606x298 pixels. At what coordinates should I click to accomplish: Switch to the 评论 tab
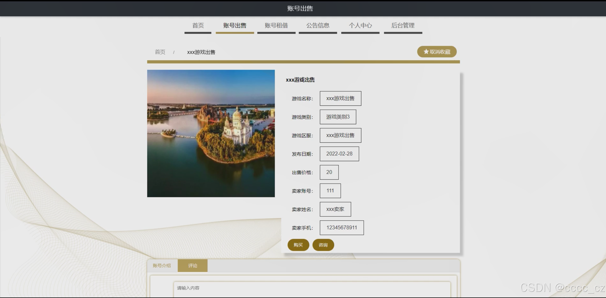tap(193, 266)
